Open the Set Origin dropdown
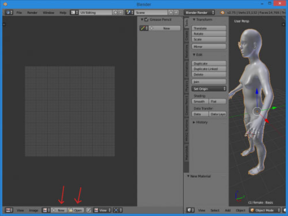Image resolution: width=288 pixels, height=216 pixels. [209, 89]
